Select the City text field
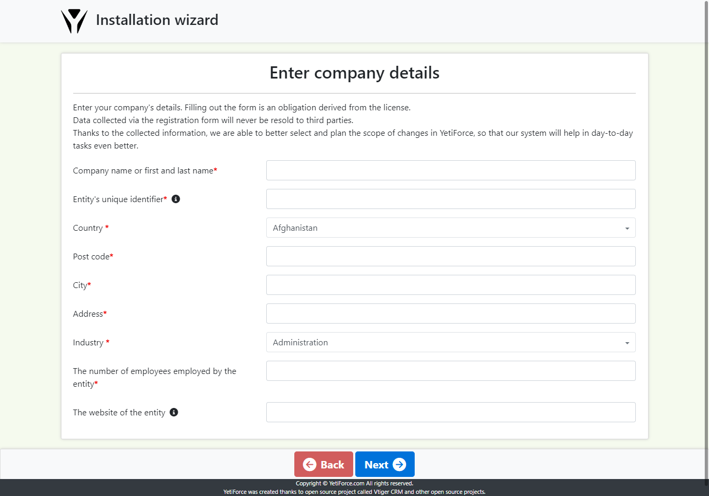Image resolution: width=709 pixels, height=496 pixels. [450, 285]
